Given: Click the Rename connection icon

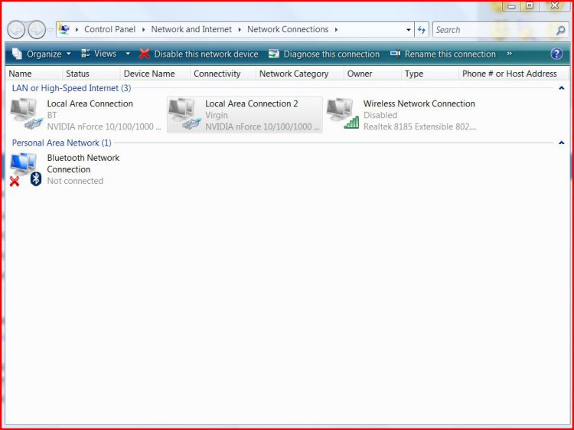Looking at the screenshot, I should [x=395, y=54].
